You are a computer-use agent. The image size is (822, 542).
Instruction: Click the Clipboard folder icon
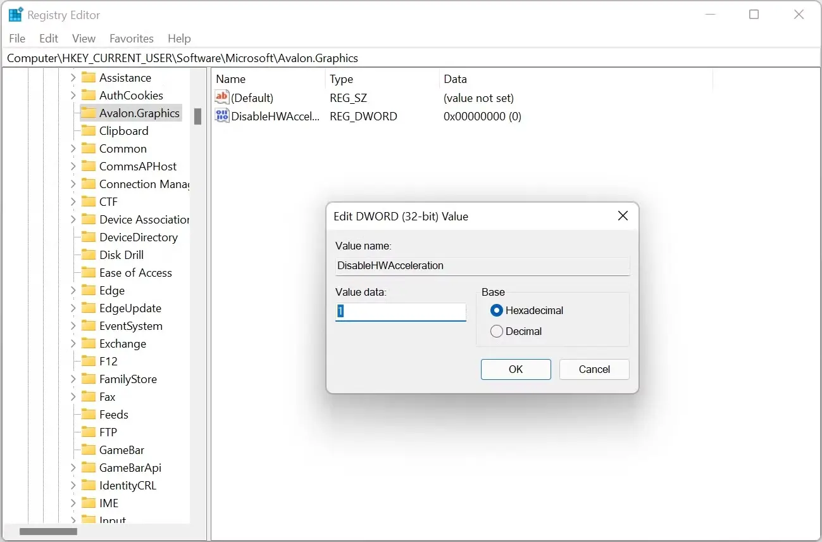(89, 131)
